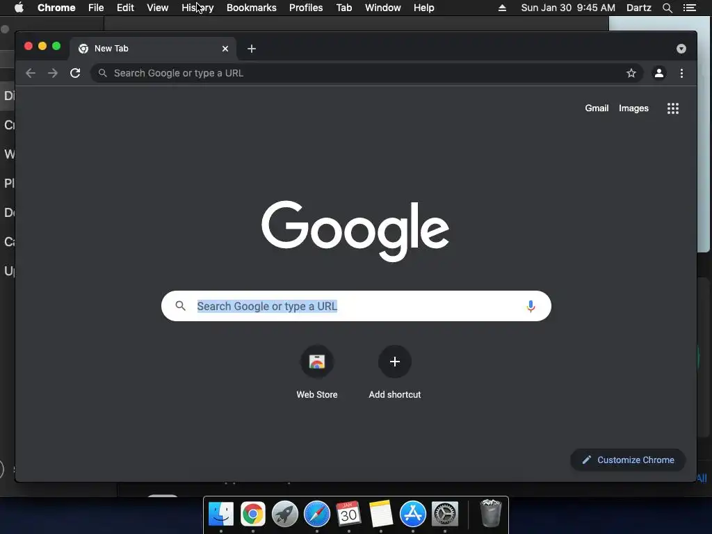Click the Dartz user name in menu bar
The image size is (712, 534).
point(638,8)
